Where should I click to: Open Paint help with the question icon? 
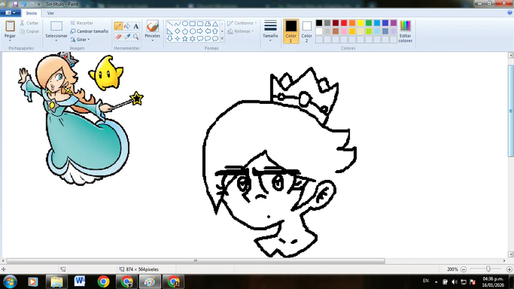coord(510,13)
